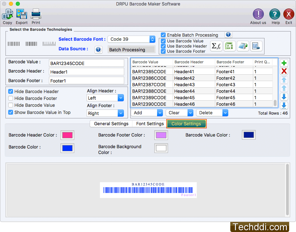Click the Barcode Value input field
Screen dimensions: 296x232
click(x=87, y=63)
